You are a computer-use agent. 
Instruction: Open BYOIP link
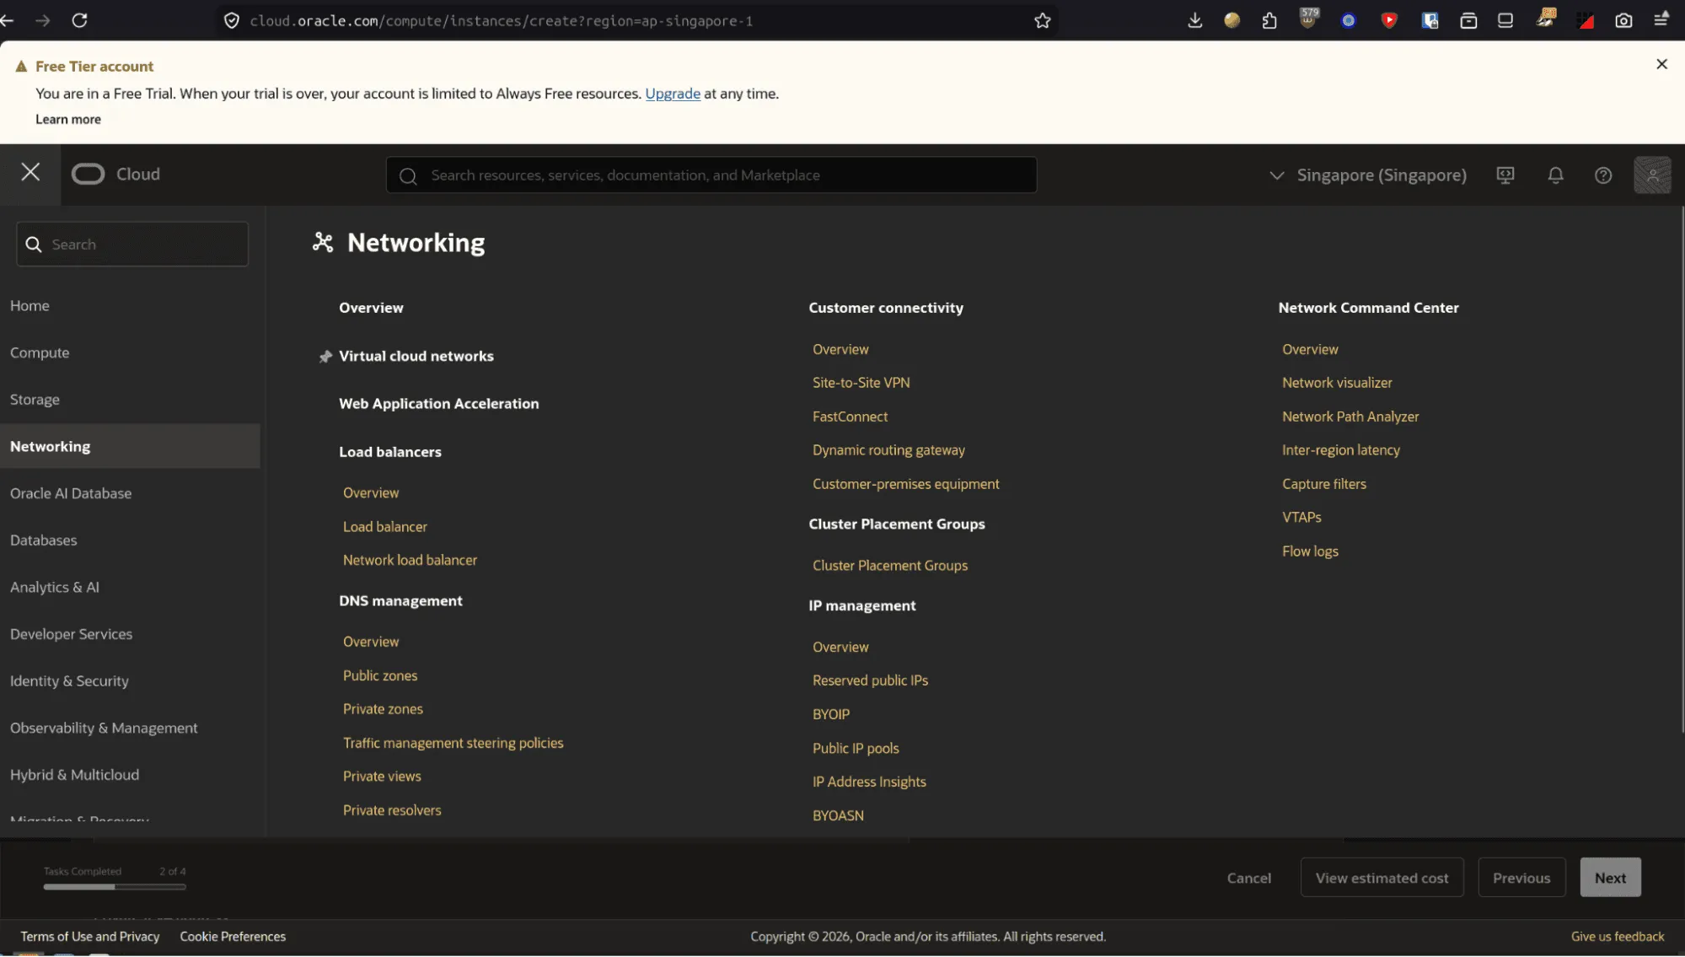point(830,715)
